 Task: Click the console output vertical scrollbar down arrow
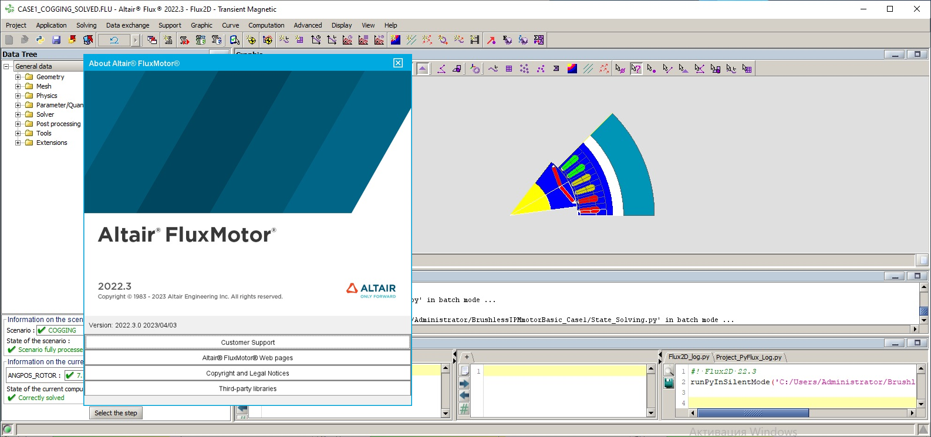click(924, 320)
